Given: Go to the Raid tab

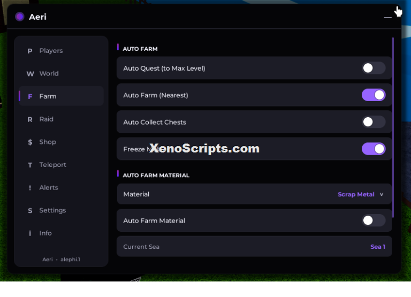Looking at the screenshot, I should tap(62, 119).
